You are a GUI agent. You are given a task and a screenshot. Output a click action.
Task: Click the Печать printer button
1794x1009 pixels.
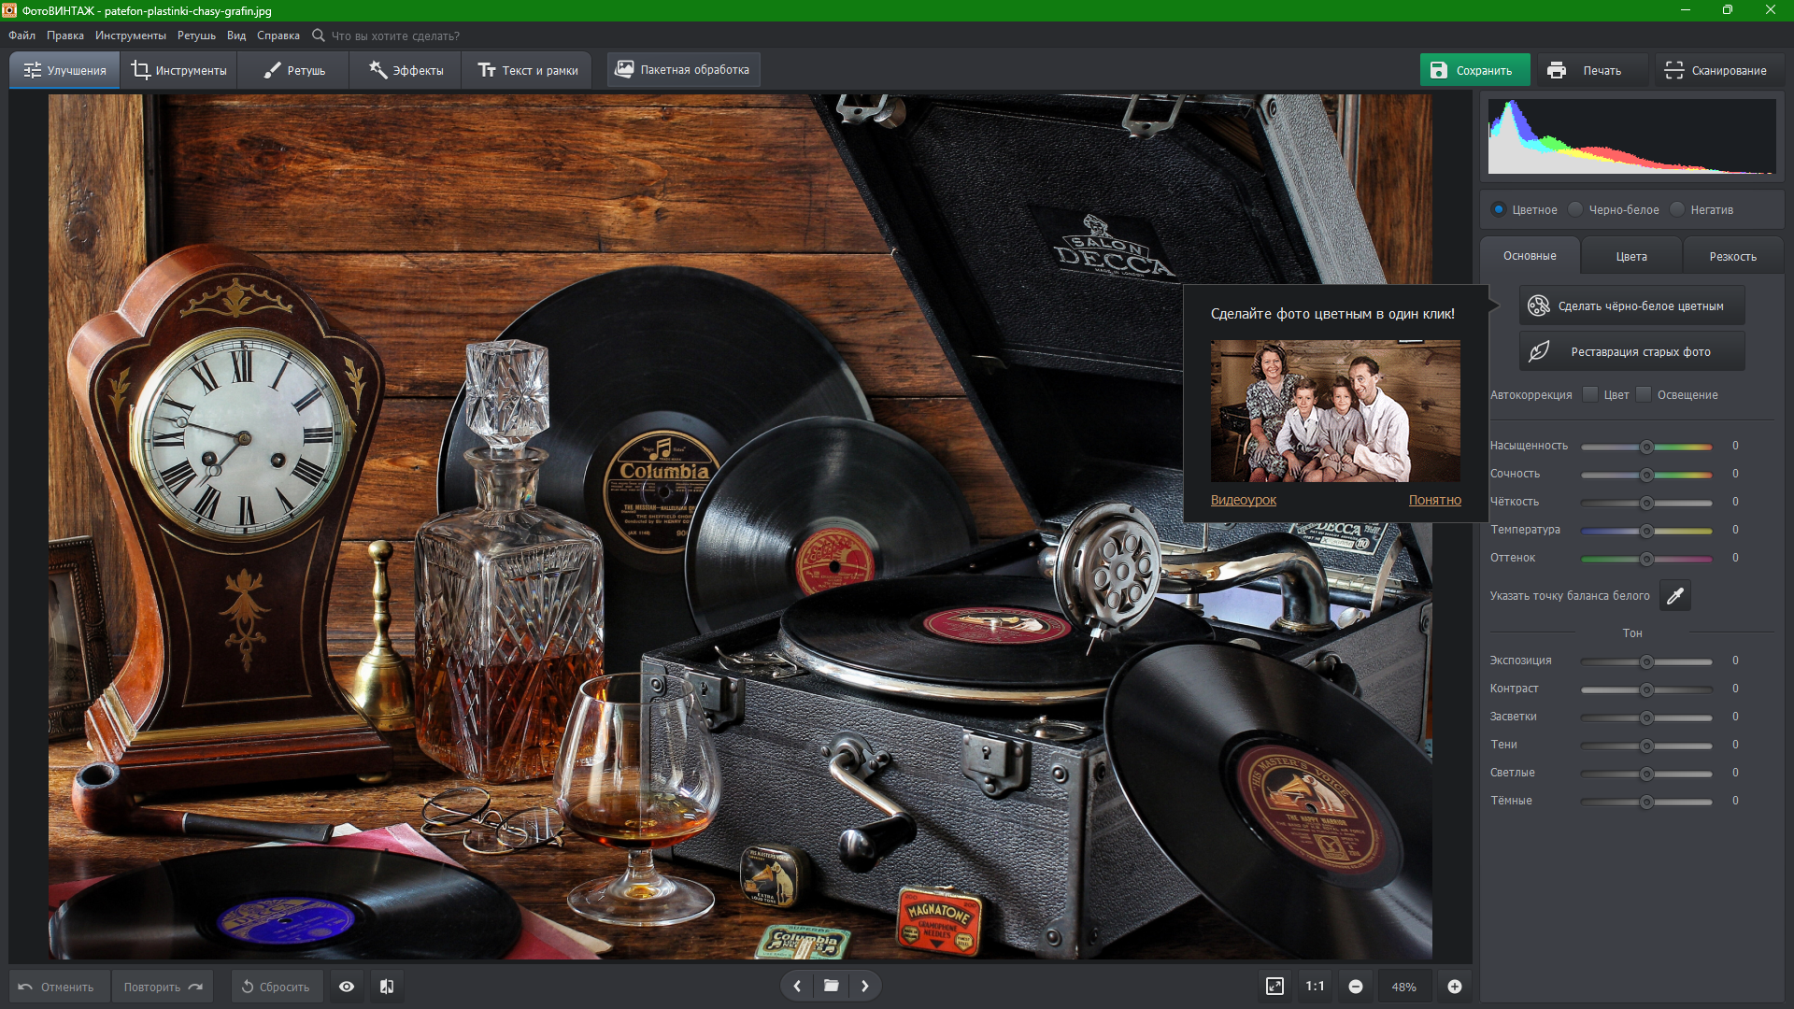point(1588,70)
